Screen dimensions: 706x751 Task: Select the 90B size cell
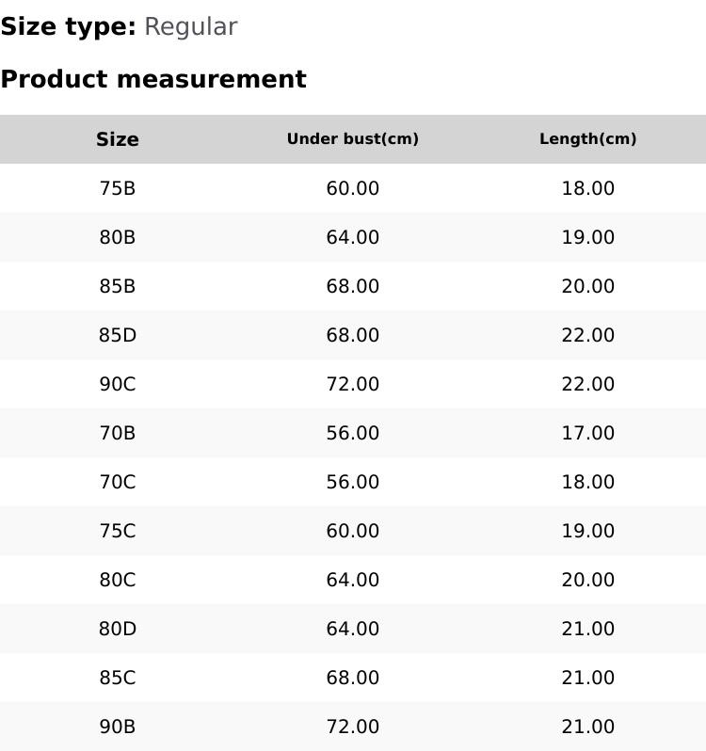tap(118, 727)
